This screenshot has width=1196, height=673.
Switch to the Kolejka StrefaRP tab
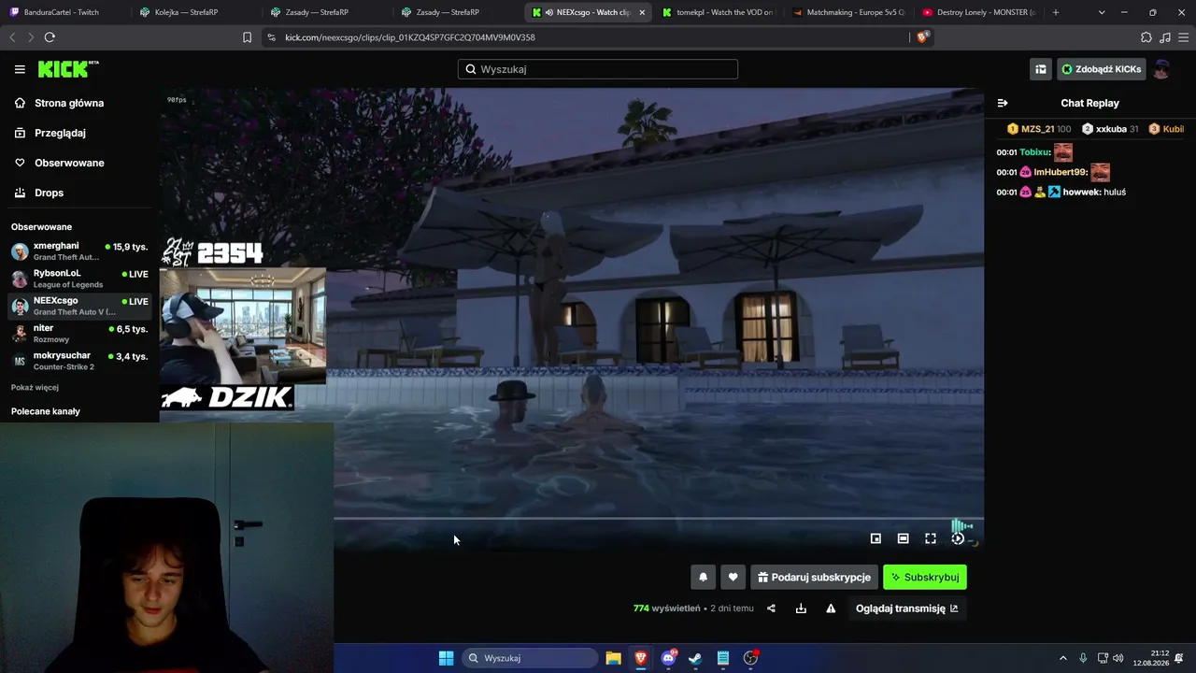[196, 12]
